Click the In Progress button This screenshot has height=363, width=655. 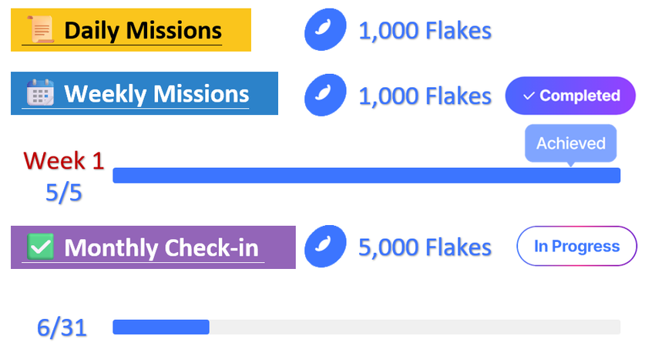point(576,247)
